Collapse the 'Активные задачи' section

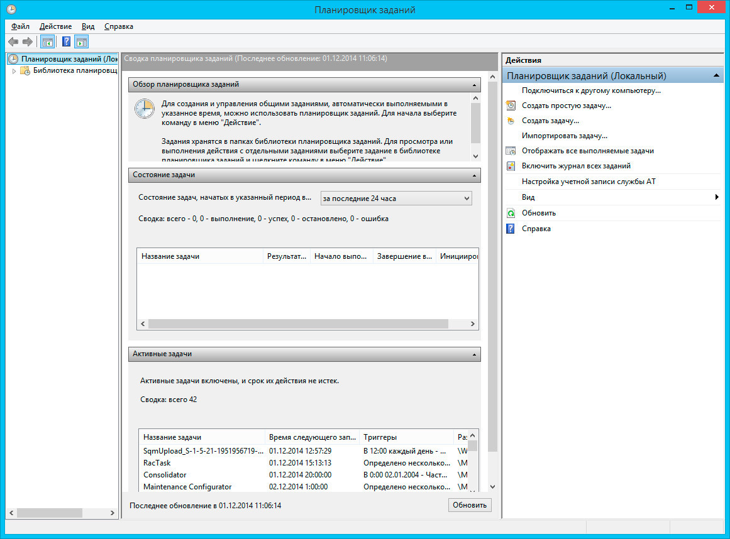[474, 354]
